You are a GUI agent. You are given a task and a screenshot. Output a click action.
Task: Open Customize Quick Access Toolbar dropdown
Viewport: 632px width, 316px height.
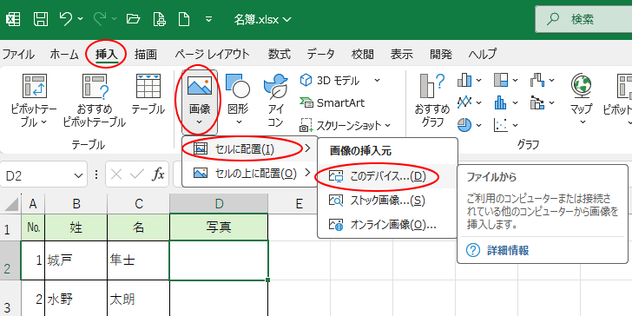click(x=208, y=19)
